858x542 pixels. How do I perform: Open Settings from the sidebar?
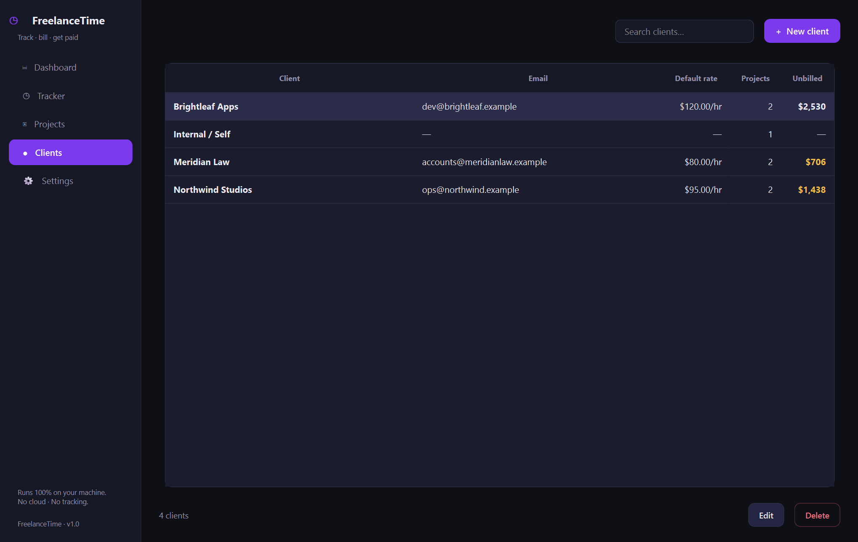click(x=71, y=181)
